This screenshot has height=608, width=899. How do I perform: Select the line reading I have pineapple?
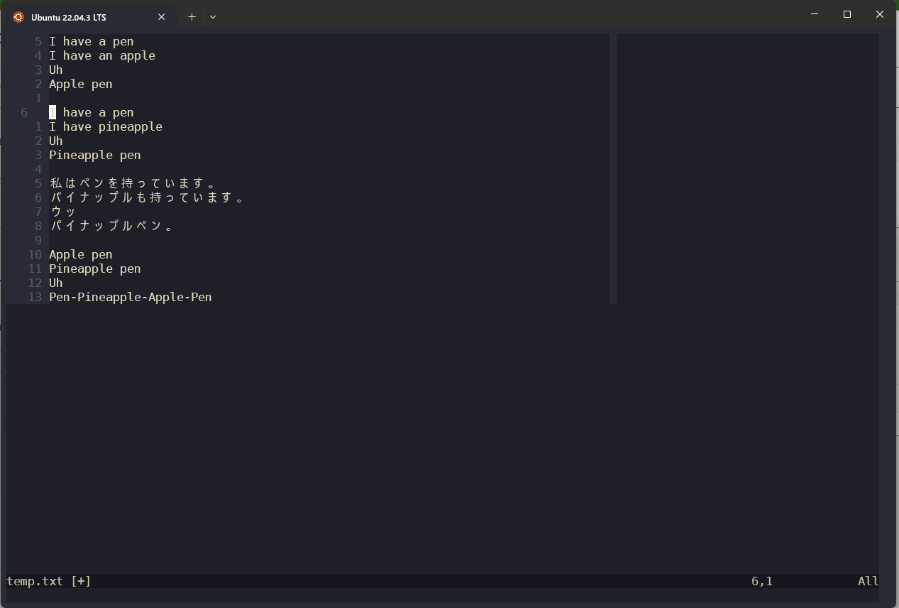click(106, 126)
